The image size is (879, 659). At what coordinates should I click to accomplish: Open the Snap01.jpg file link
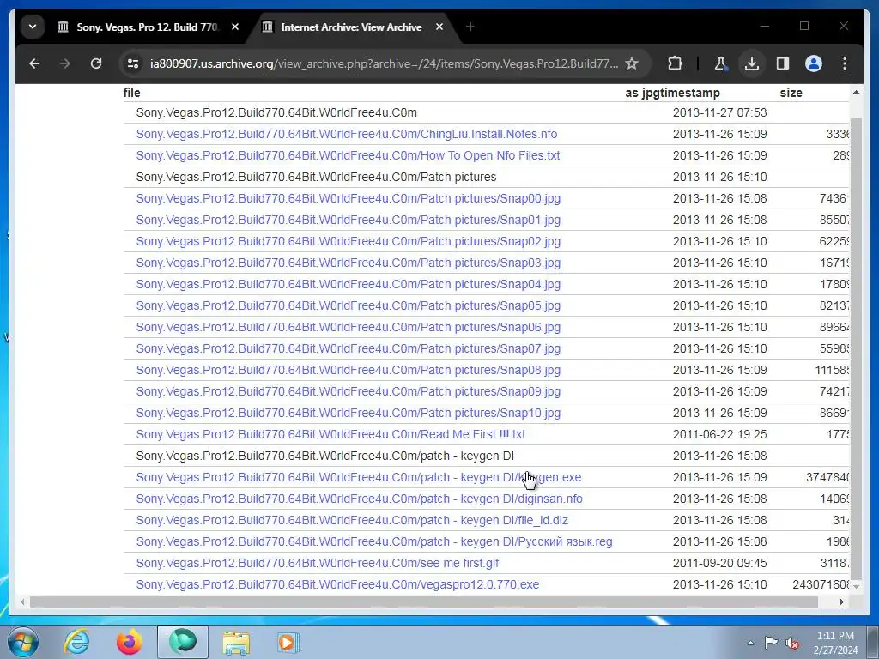pyautogui.click(x=349, y=221)
